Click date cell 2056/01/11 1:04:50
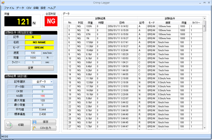 coord(122,66)
